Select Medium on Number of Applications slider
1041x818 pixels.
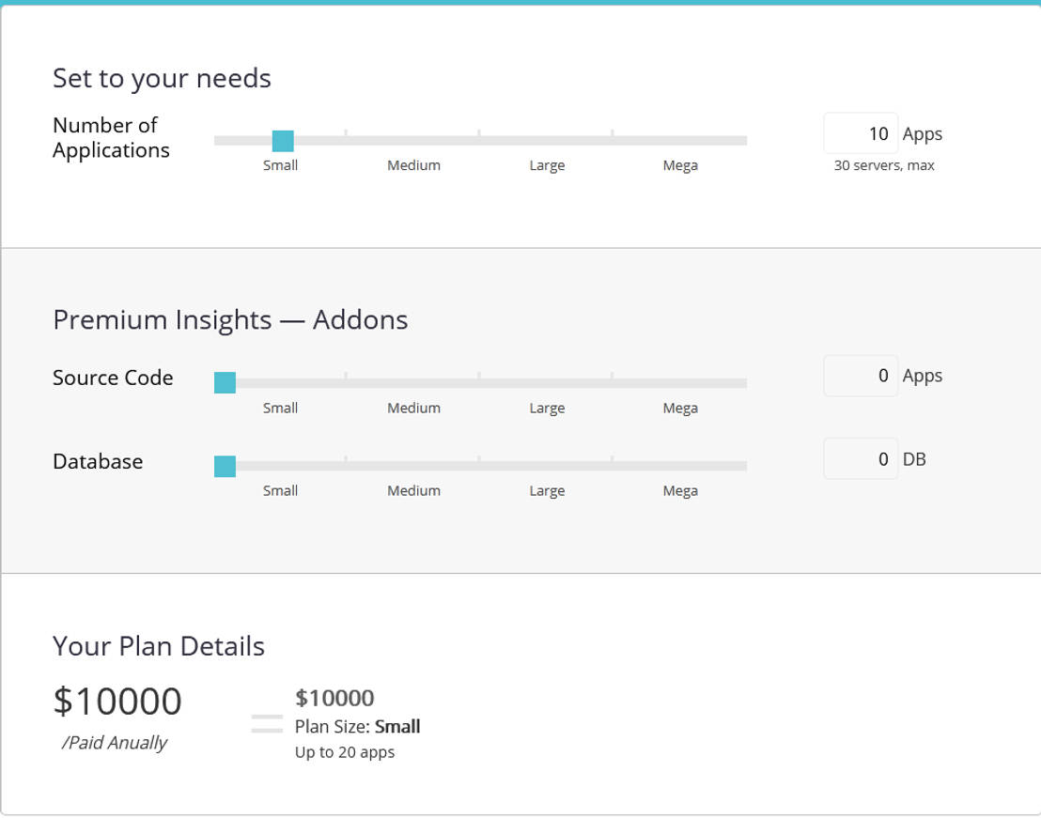pyautogui.click(x=413, y=165)
